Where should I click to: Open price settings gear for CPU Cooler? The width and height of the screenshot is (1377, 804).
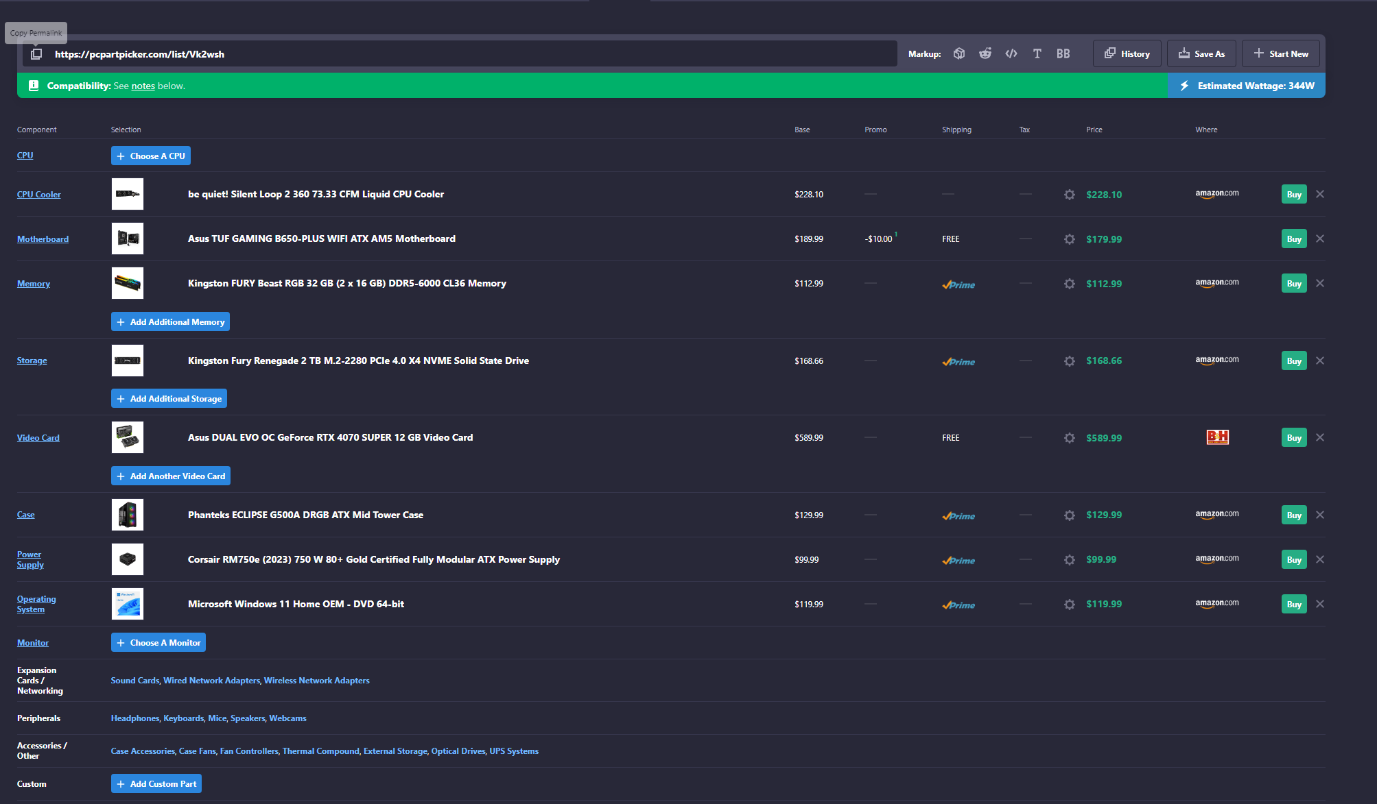coord(1070,195)
